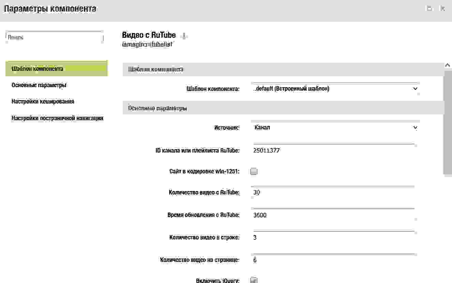Click the scroll up arrow of the parameters panel
The width and height of the screenshot is (452, 283).
click(x=448, y=65)
